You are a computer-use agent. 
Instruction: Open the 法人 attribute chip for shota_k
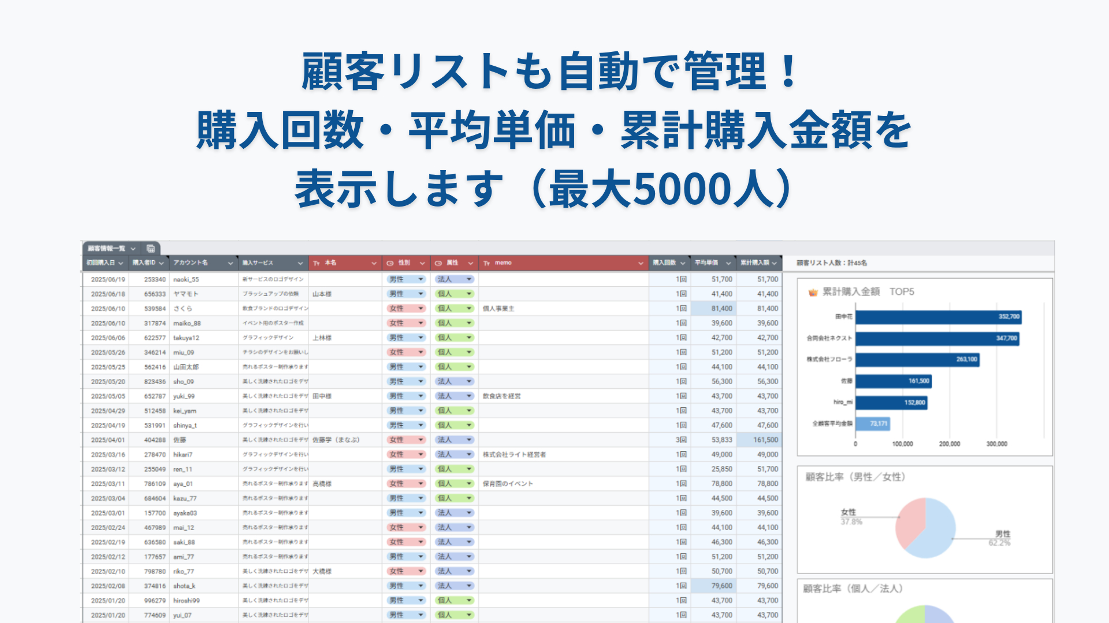click(455, 586)
